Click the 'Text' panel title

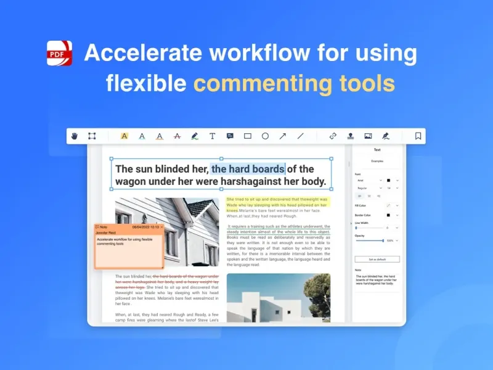[377, 150]
